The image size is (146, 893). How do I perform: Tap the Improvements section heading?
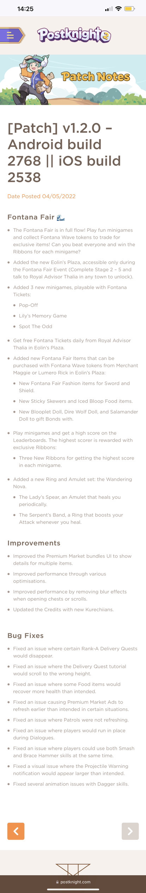(34, 543)
